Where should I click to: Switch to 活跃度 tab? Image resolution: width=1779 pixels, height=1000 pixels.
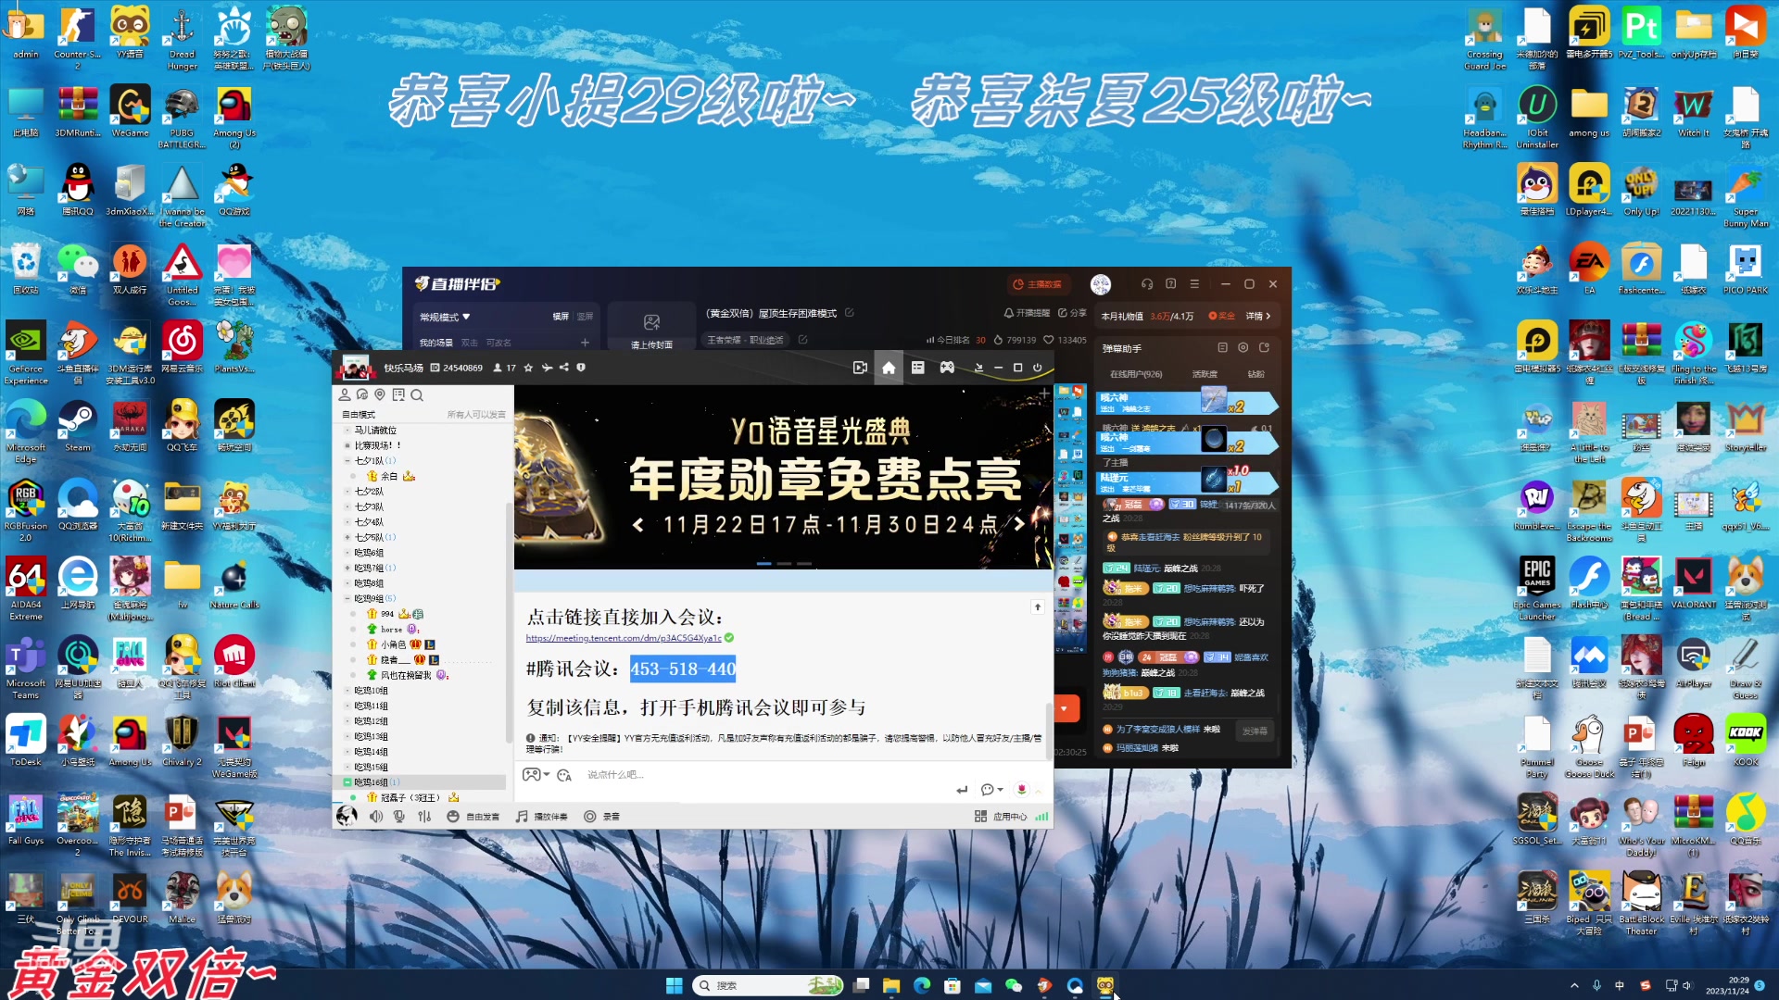[x=1205, y=374]
